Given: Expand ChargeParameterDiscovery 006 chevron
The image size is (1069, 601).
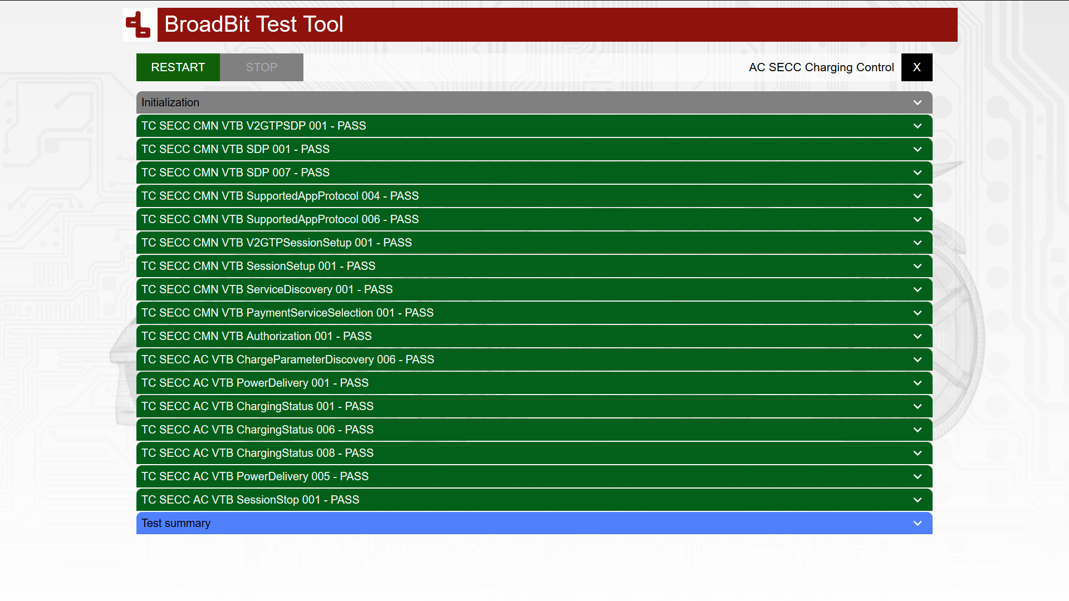Looking at the screenshot, I should 918,359.
